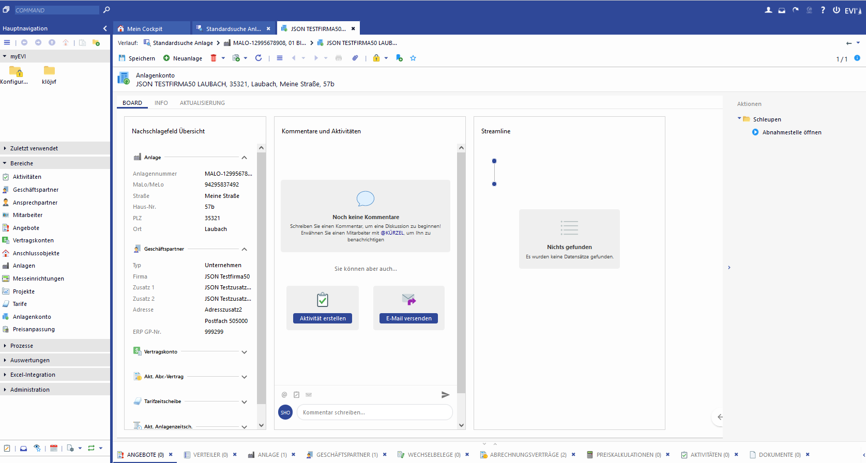
Task: Expand the Vertragskonto section
Action: pyautogui.click(x=244, y=352)
